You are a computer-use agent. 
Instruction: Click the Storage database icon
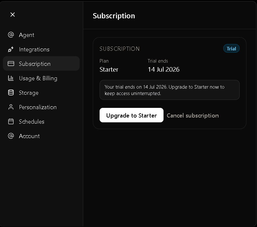pos(11,92)
